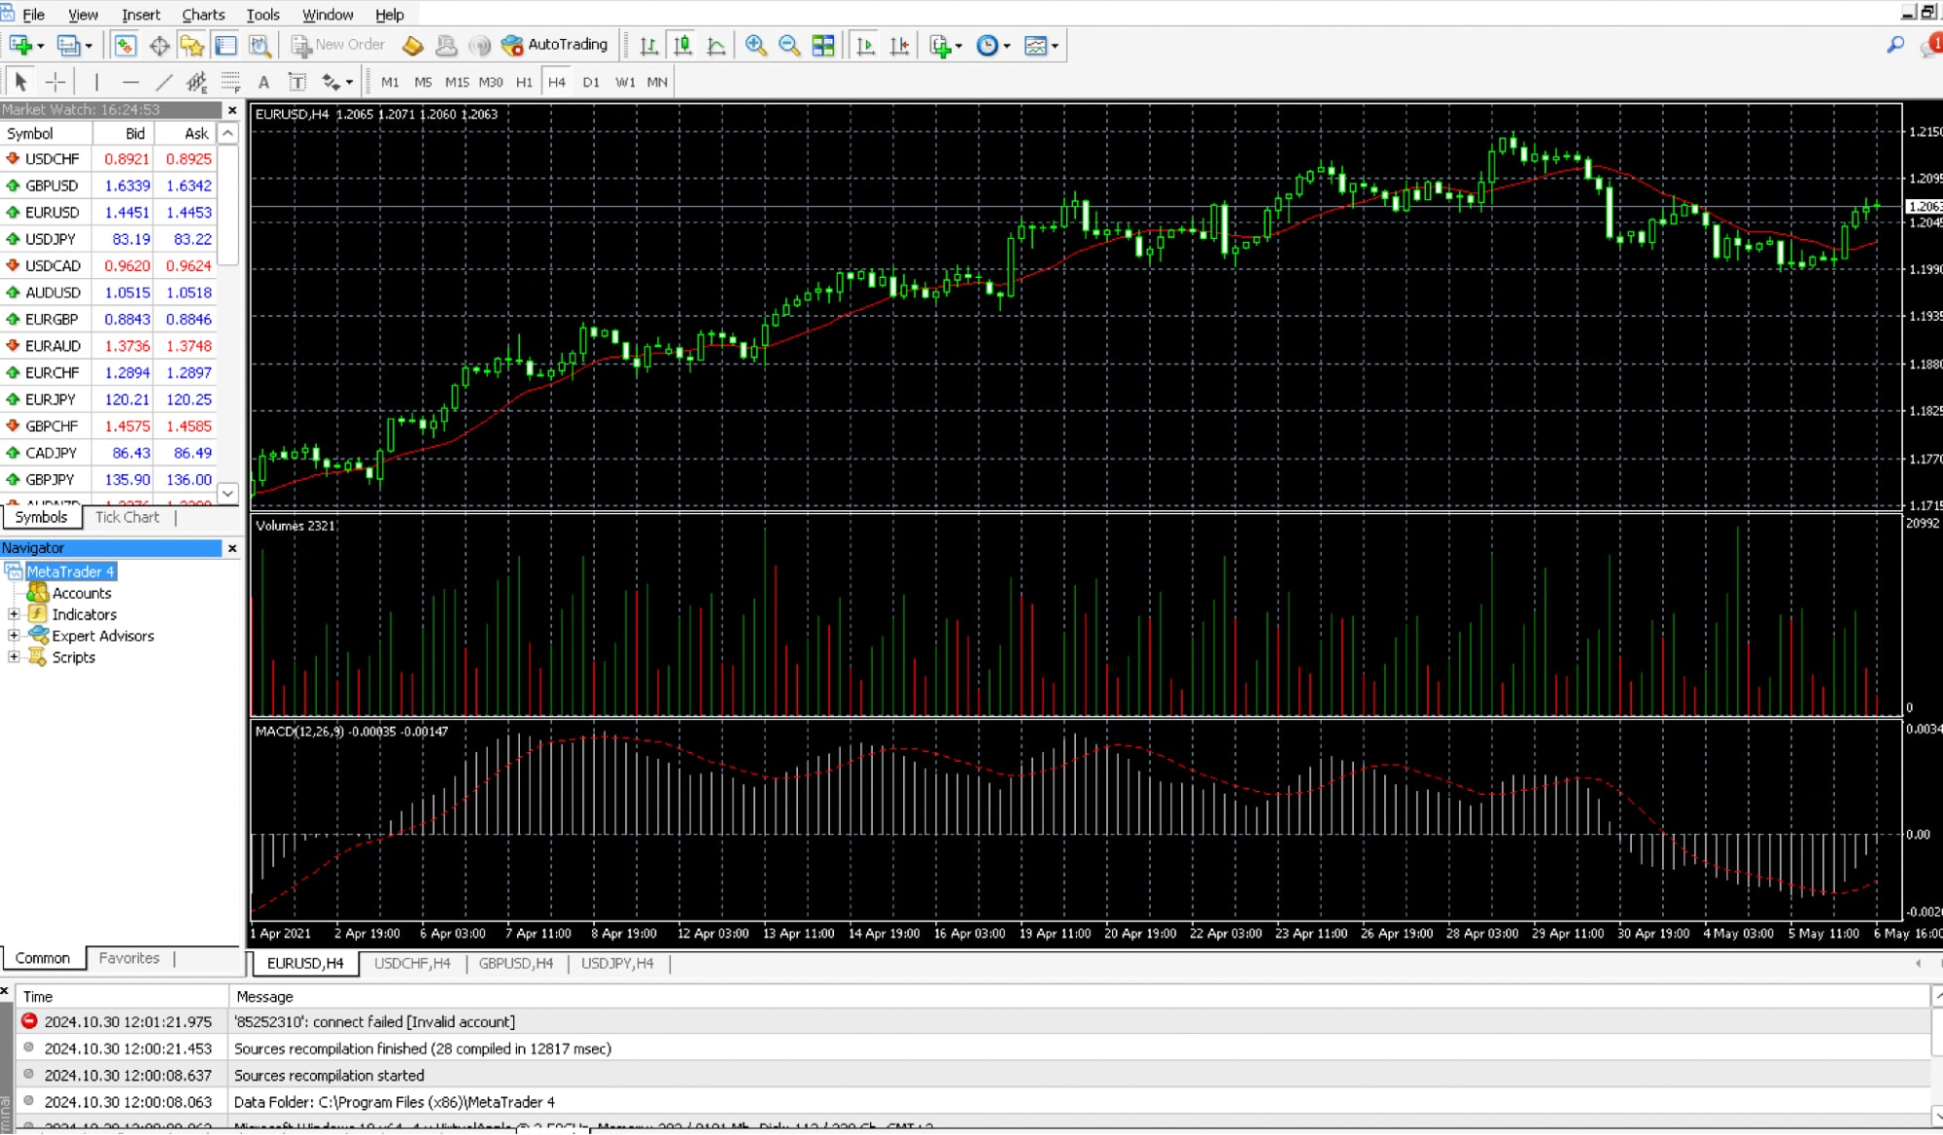Select the H4 timeframe button

click(x=557, y=83)
